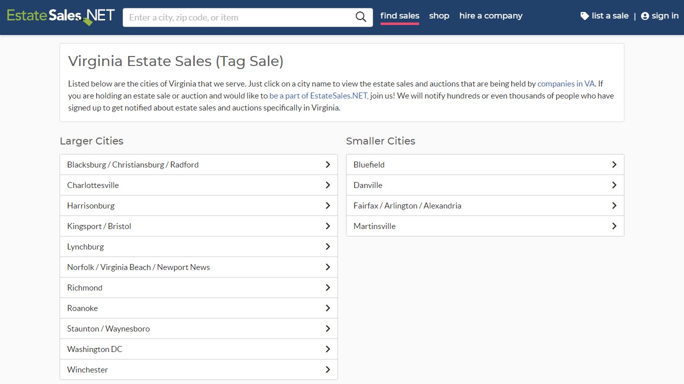
Task: Select Roanoke city
Action: click(x=199, y=308)
